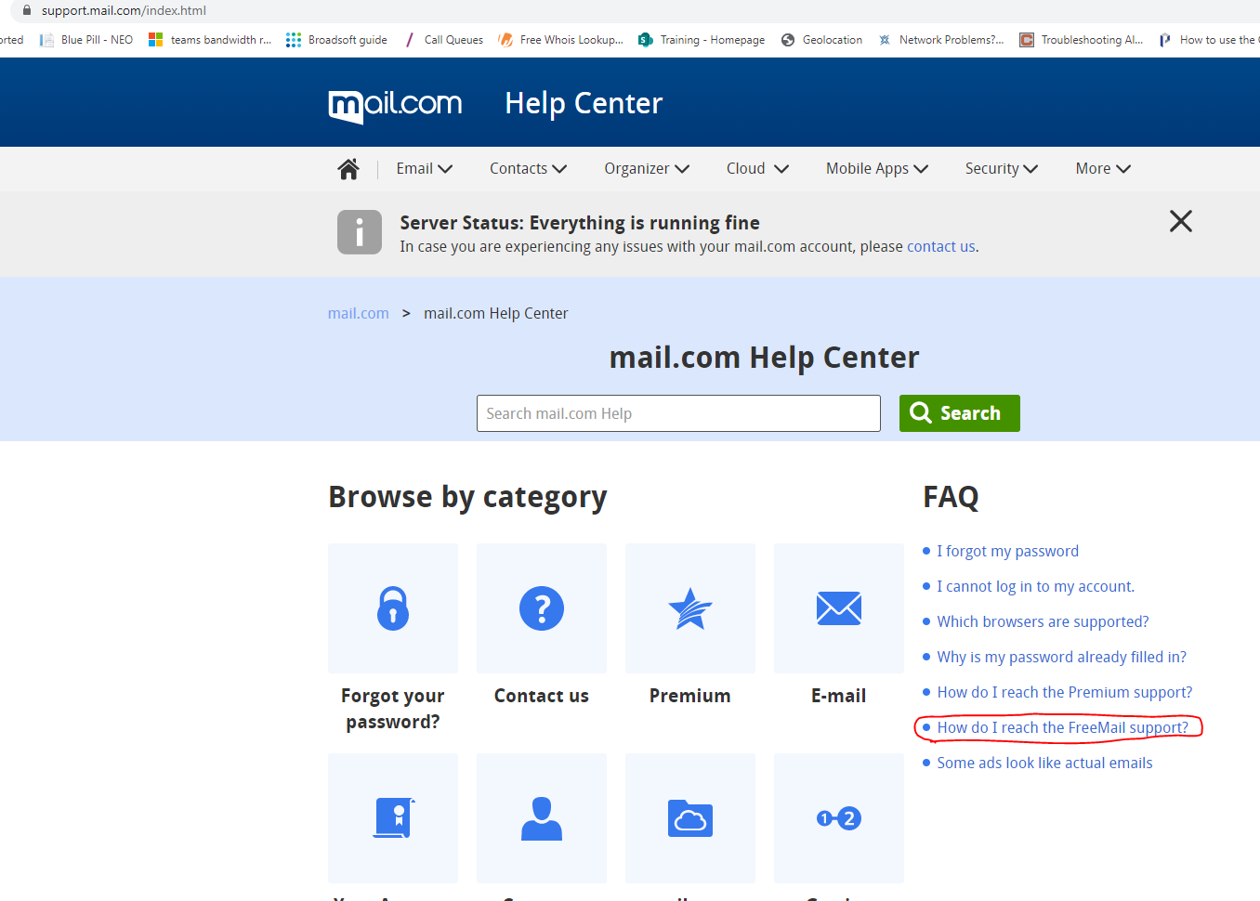Screen dimensions: 1260x901
Task: Click the Premium tile label
Action: [x=690, y=696]
